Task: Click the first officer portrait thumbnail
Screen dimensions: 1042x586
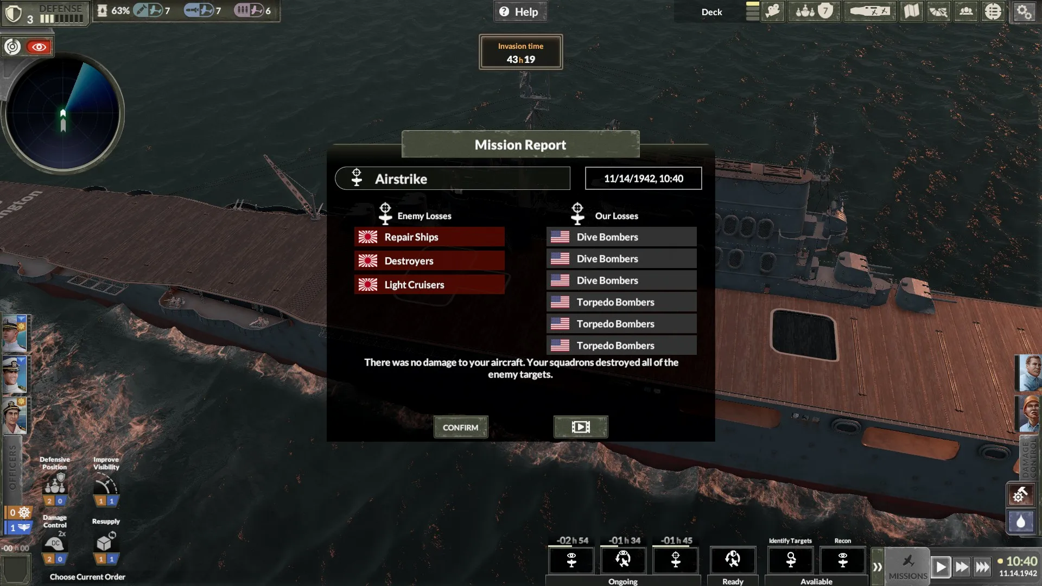Action: pos(15,334)
